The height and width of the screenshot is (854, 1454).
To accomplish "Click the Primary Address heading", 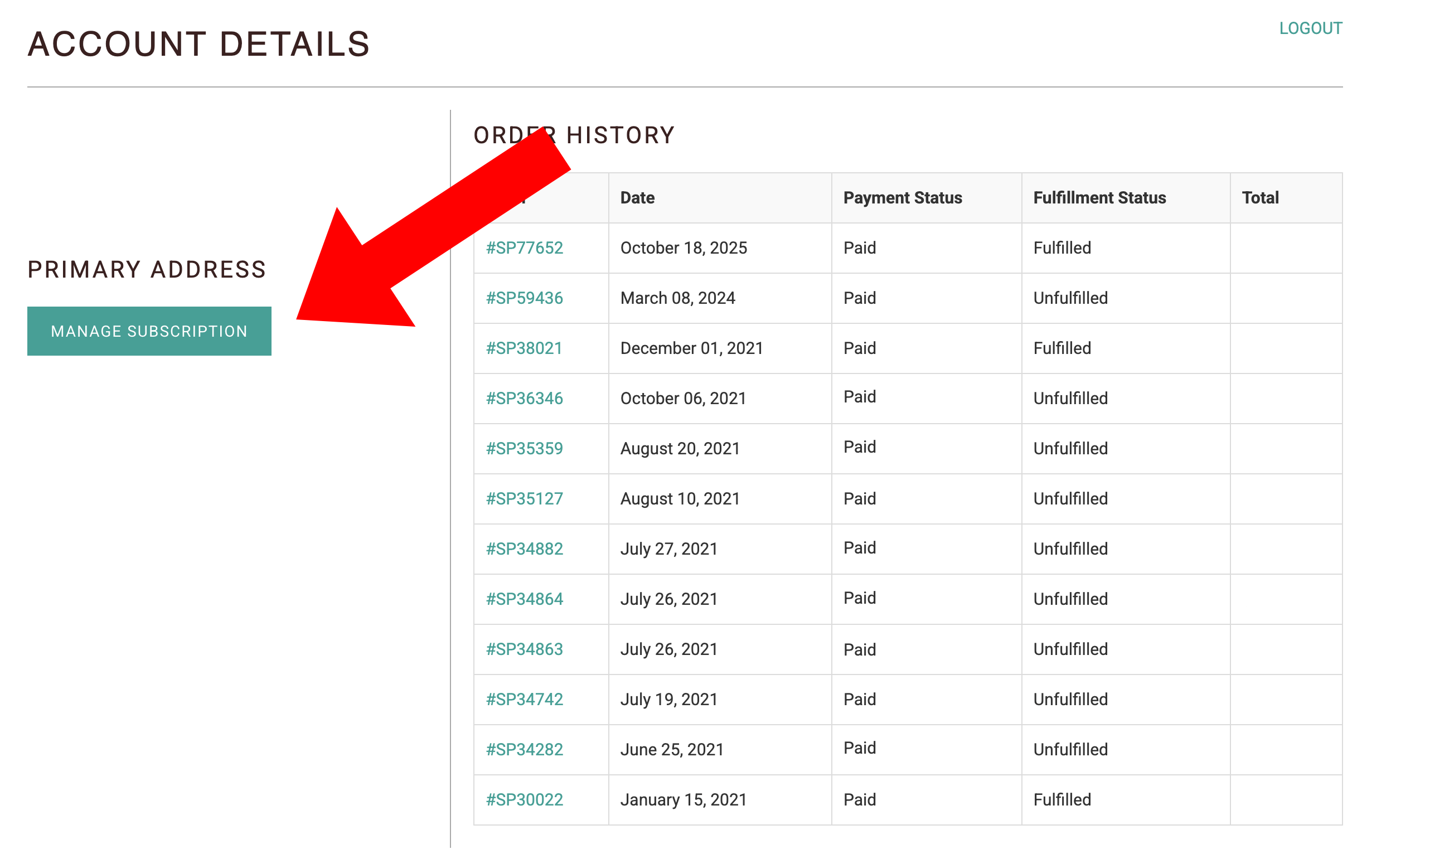I will pos(147,270).
